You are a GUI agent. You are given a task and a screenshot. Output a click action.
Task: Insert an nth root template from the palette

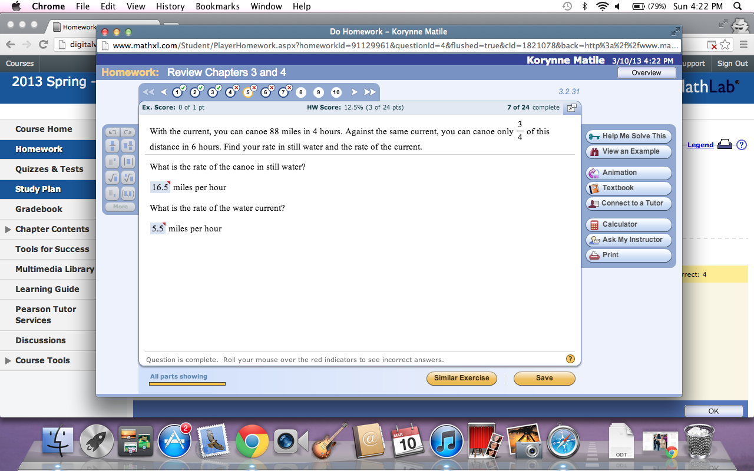coord(128,177)
